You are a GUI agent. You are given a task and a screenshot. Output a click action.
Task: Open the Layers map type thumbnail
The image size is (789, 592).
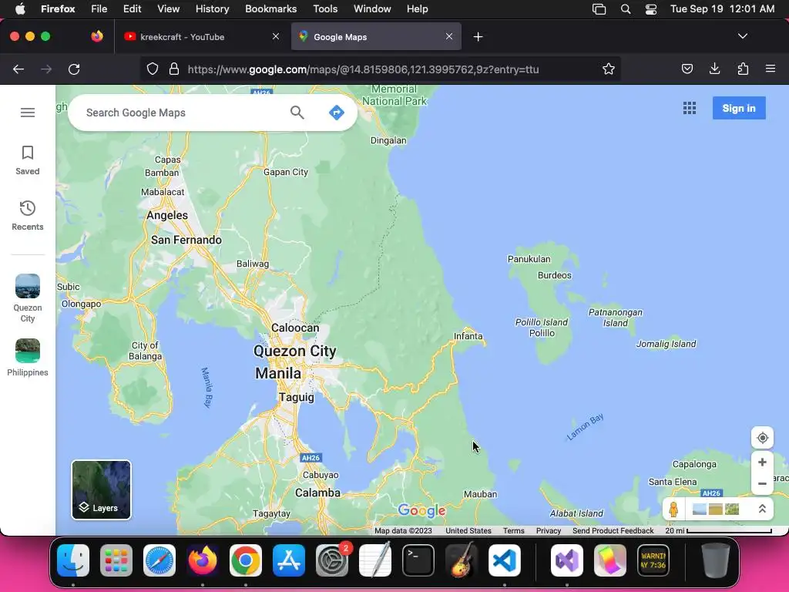point(101,489)
